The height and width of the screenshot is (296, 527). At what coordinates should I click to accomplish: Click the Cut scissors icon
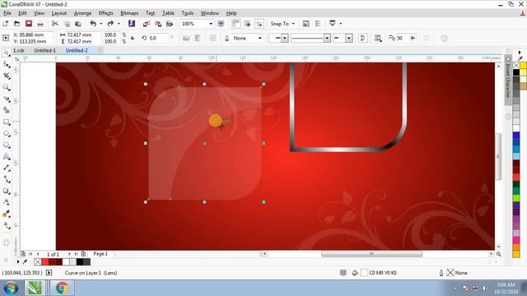pyautogui.click(x=55, y=24)
